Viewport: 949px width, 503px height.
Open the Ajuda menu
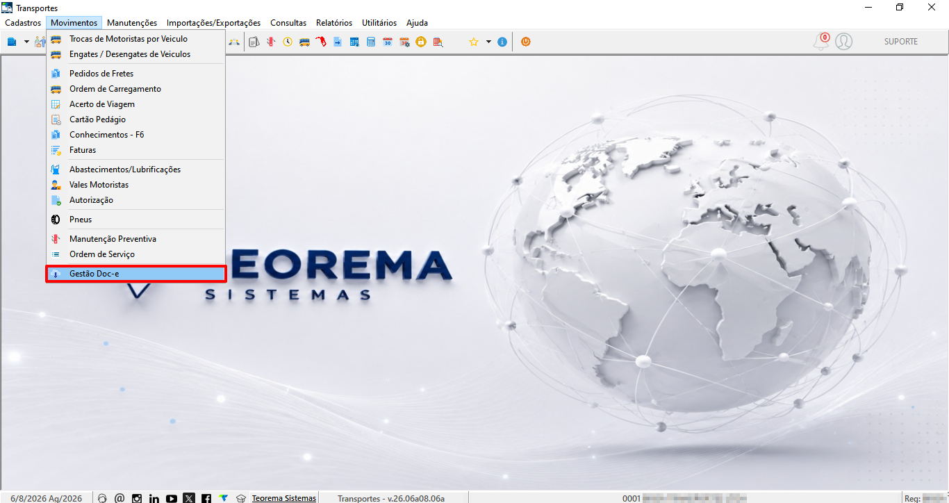[x=418, y=23]
